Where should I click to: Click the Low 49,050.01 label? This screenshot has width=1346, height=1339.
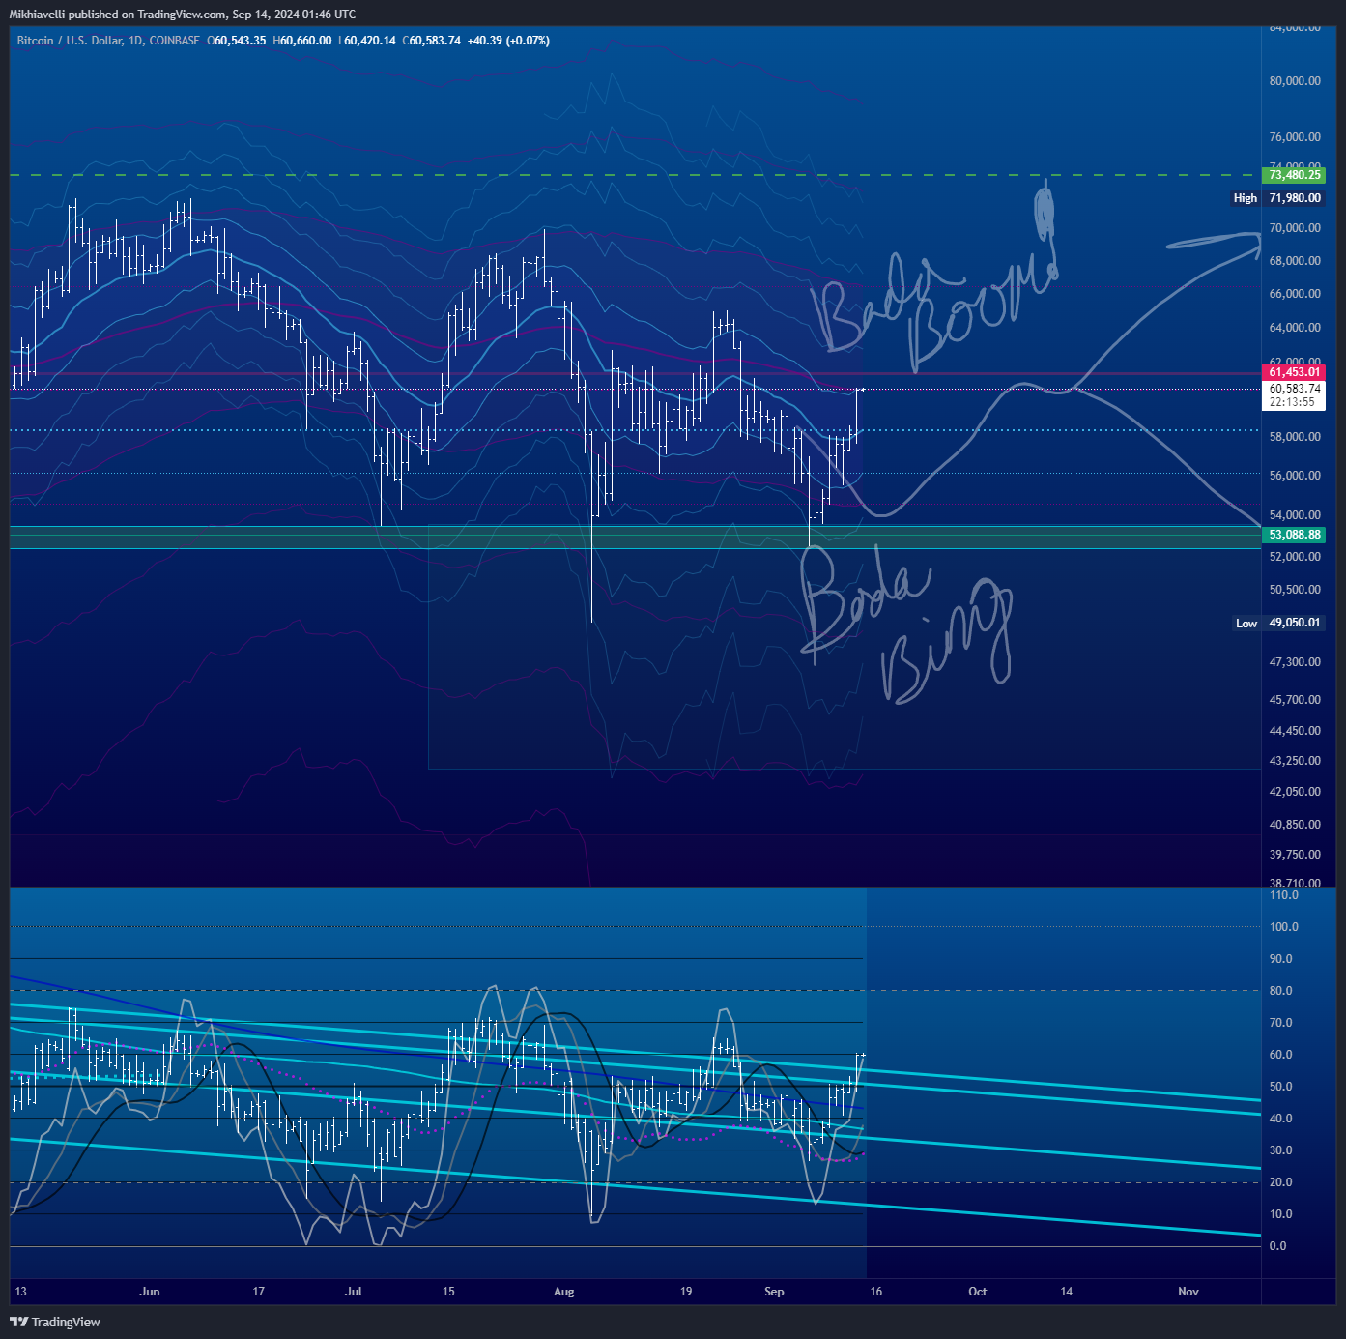pos(1277,623)
